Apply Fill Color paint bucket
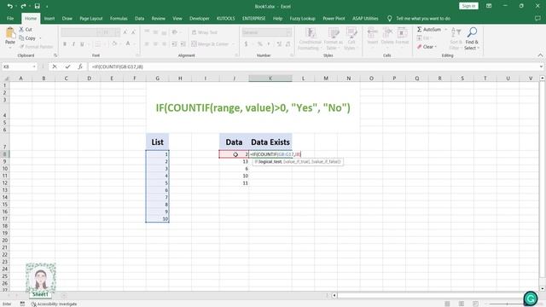Screen dimensions: 546x307 pos(114,43)
